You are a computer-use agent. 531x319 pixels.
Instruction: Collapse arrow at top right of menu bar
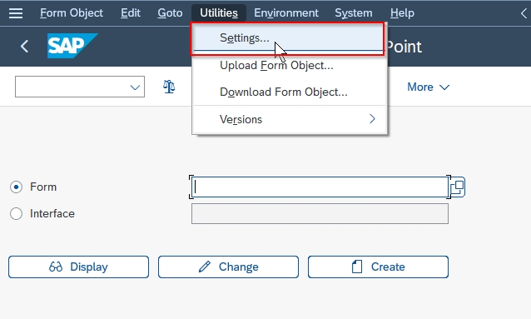pos(524,13)
